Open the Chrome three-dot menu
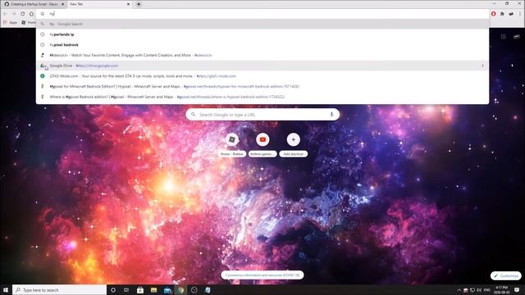Image resolution: width=525 pixels, height=295 pixels. click(x=520, y=14)
